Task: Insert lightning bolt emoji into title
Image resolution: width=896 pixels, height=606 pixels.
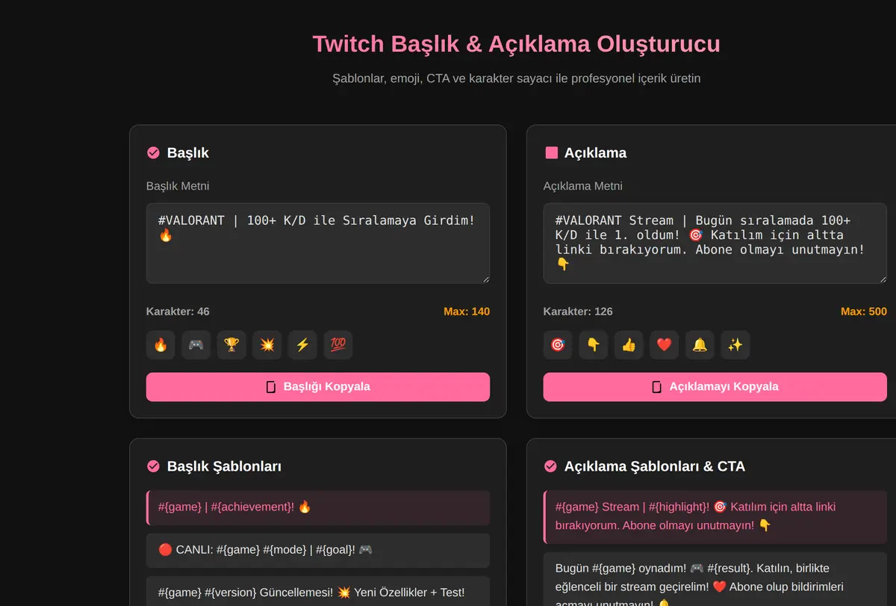Action: (x=302, y=345)
